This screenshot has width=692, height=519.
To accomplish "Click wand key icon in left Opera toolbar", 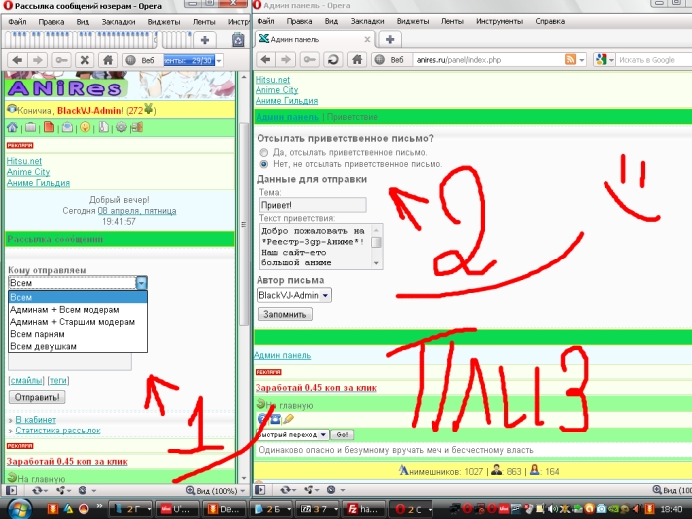I will 61,60.
